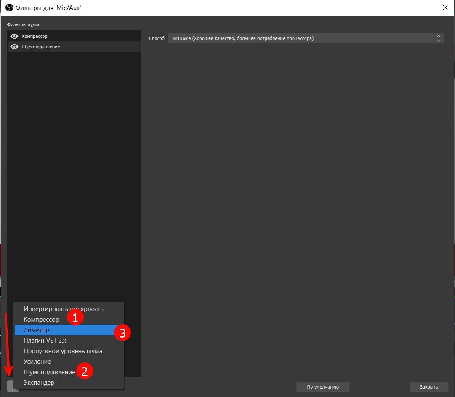This screenshot has width=455, height=397.
Task: Select the Компрессор filter in the list
Action: point(63,36)
